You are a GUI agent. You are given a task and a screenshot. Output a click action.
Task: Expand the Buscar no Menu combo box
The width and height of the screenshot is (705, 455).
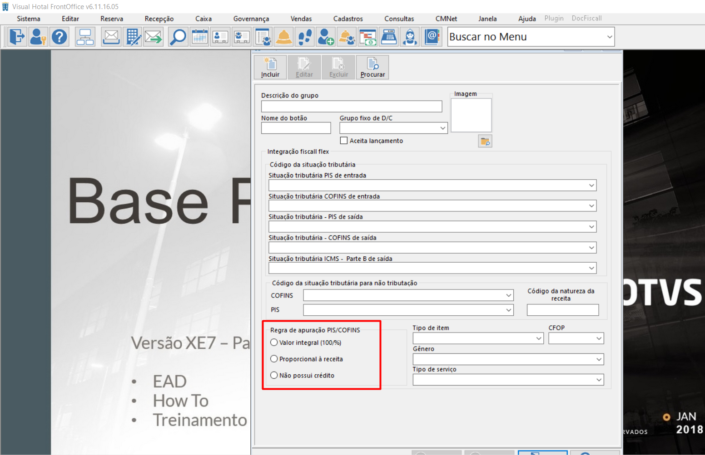pos(610,37)
